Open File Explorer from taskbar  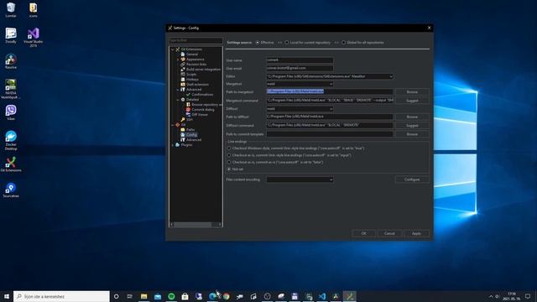(143, 296)
